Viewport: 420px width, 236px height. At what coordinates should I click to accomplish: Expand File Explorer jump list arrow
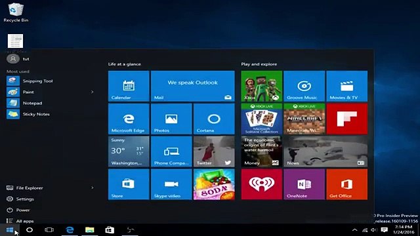pyautogui.click(x=92, y=187)
